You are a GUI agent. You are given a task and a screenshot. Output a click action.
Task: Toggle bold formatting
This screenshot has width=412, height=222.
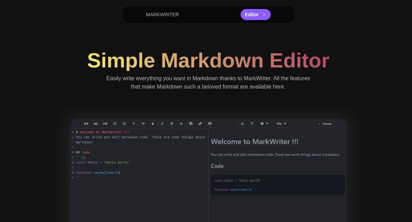click(x=153, y=123)
